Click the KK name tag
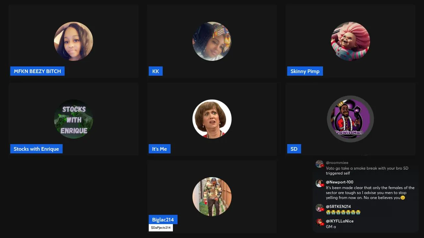Image resolution: width=424 pixels, height=238 pixels. 156,71
